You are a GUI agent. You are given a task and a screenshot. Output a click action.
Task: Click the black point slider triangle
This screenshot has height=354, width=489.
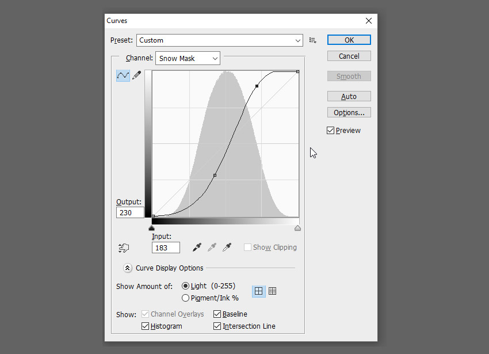pyautogui.click(x=151, y=228)
